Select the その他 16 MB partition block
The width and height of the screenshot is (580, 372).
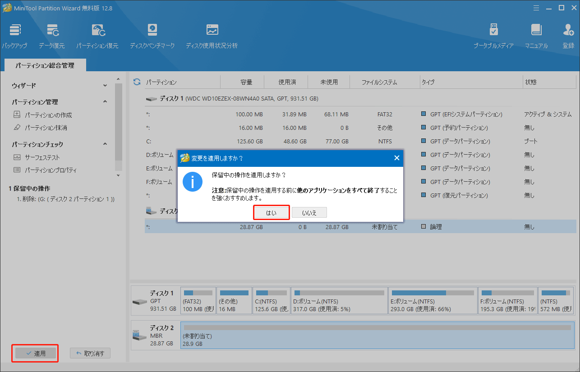coord(234,301)
